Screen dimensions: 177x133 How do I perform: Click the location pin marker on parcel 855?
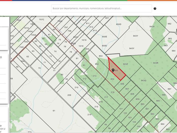click(x=113, y=70)
